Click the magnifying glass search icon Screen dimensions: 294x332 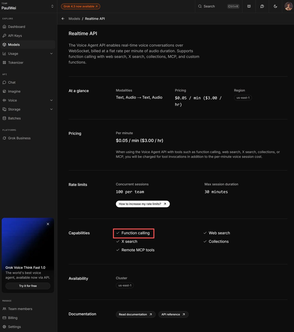coord(200,6)
